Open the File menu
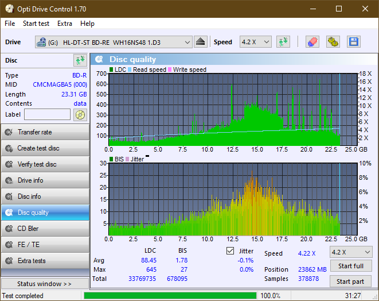The width and height of the screenshot is (379, 301). coord(10,24)
